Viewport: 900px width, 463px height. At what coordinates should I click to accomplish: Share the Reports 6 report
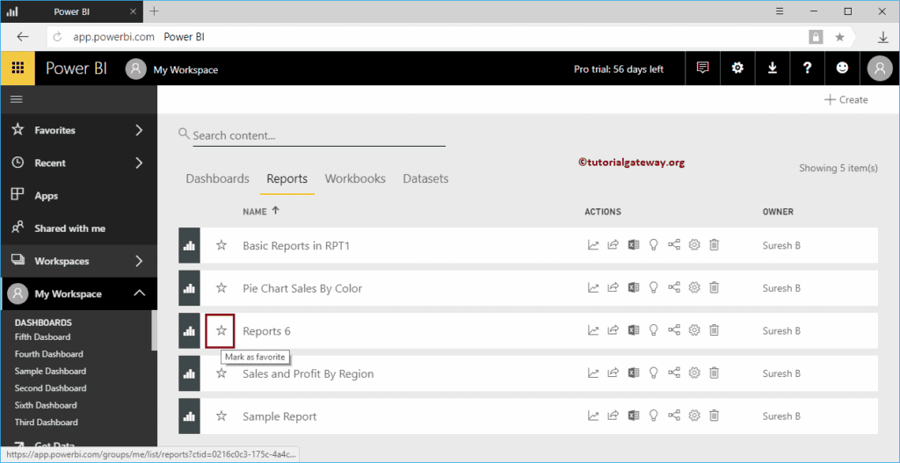tap(613, 330)
